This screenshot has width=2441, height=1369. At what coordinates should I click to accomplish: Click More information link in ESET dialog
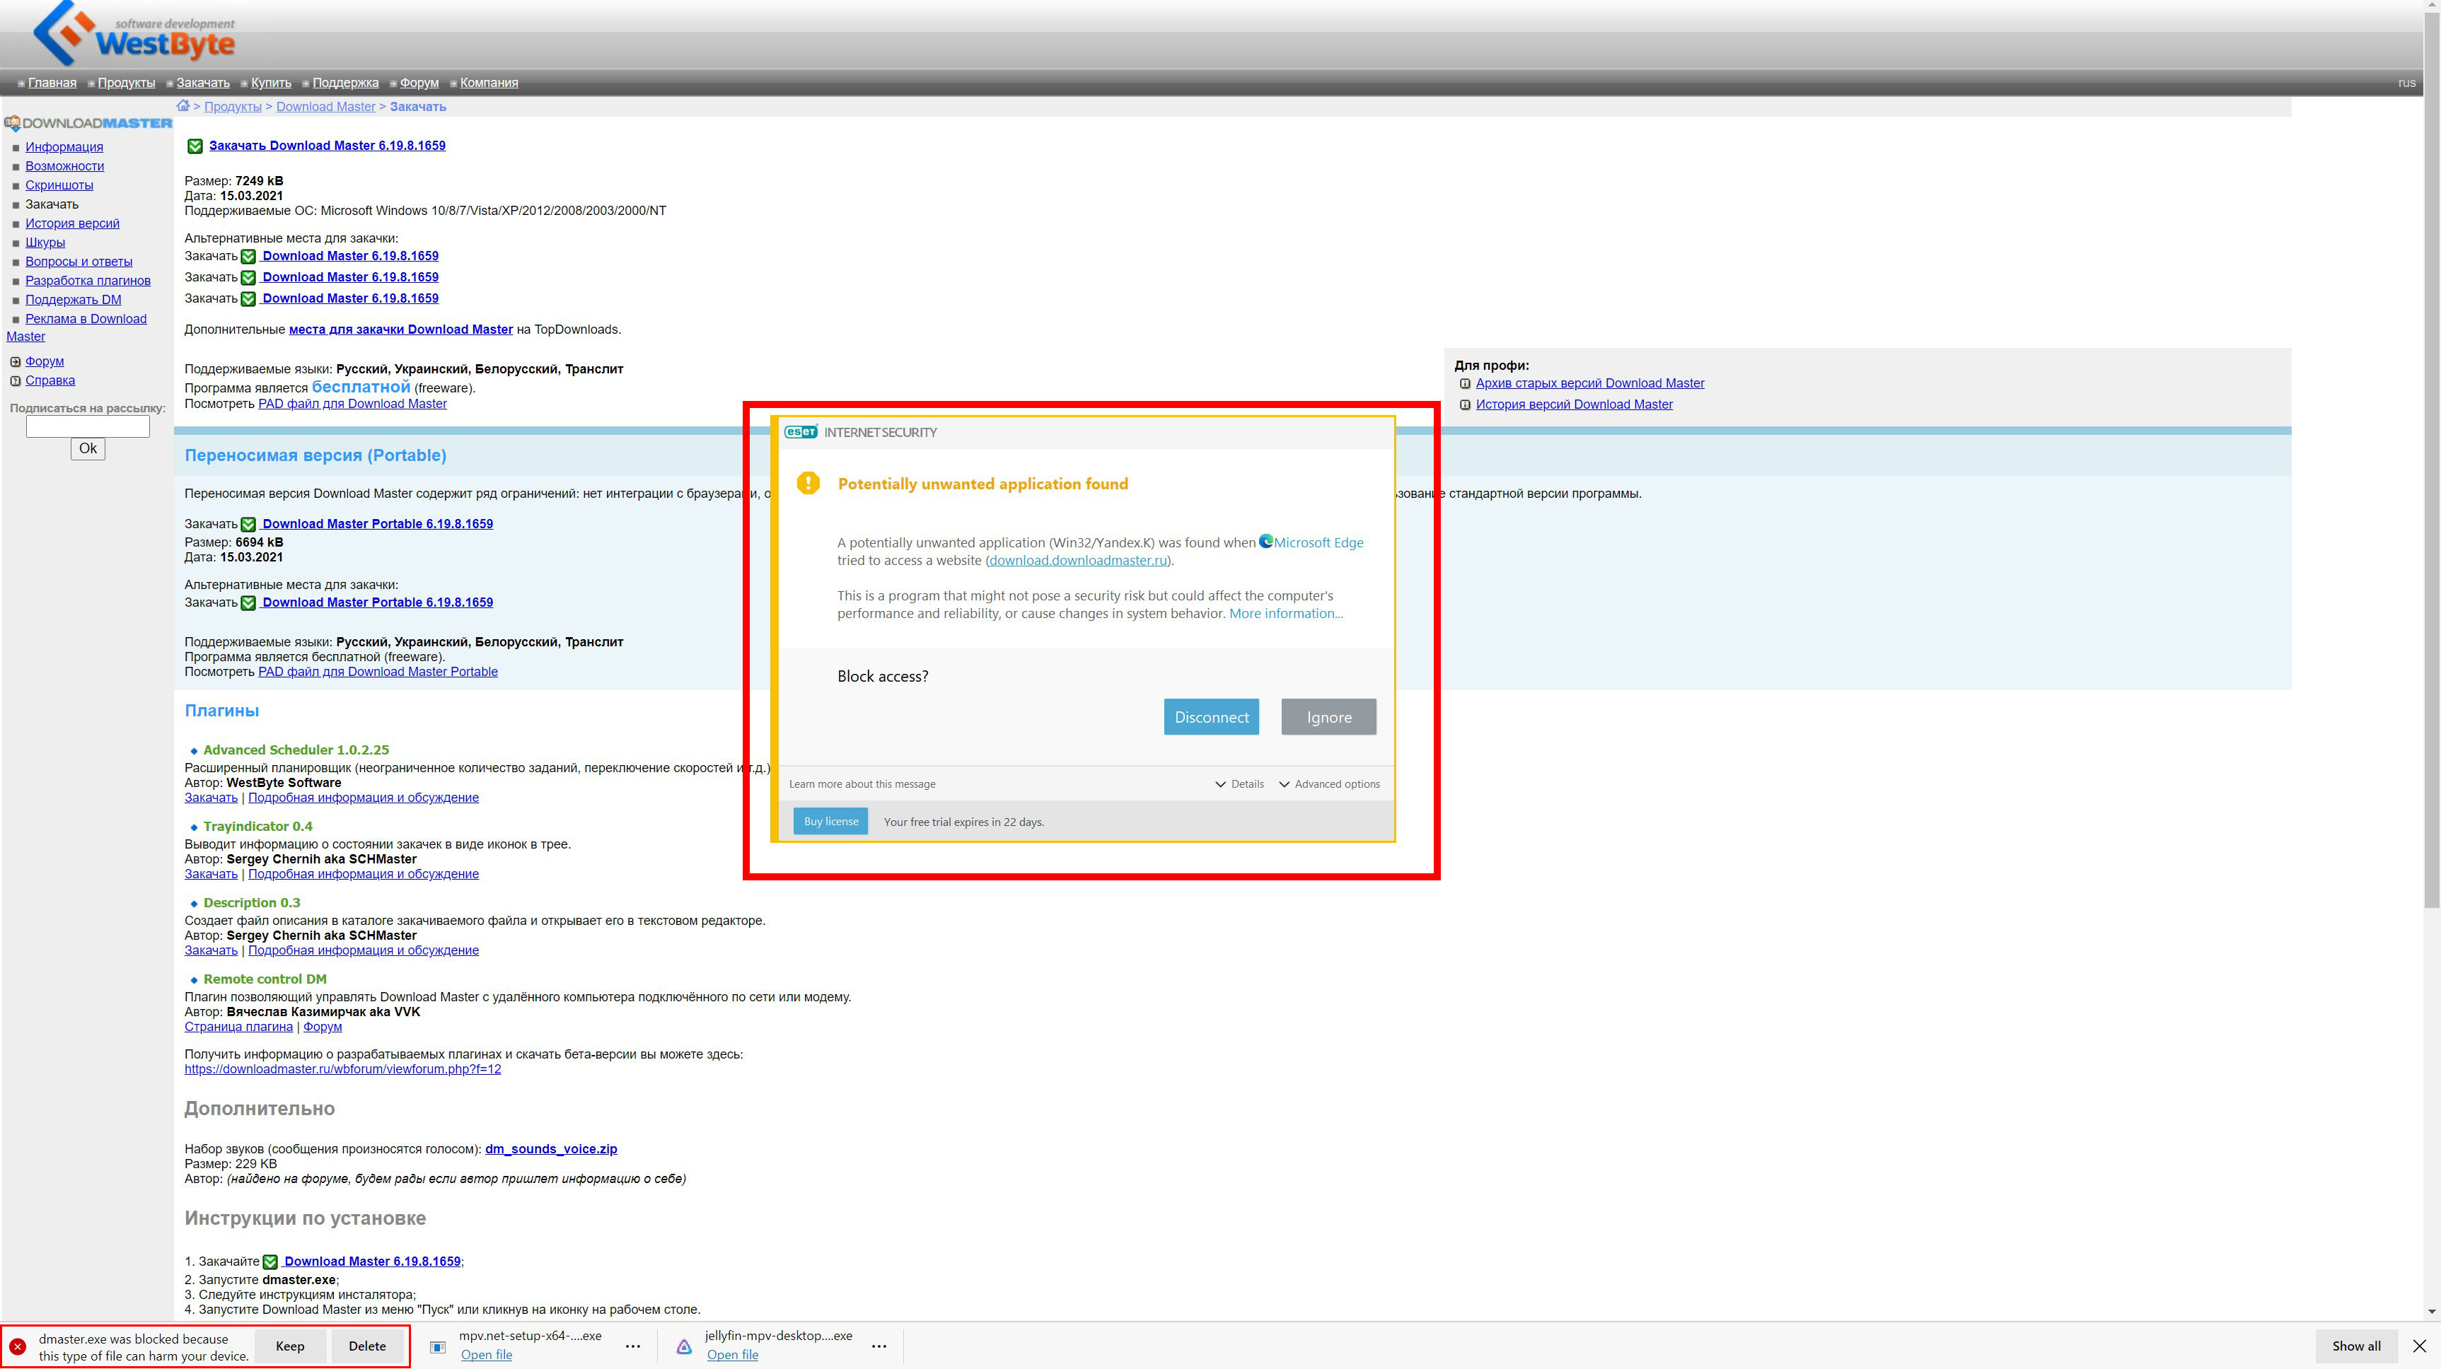(1286, 613)
